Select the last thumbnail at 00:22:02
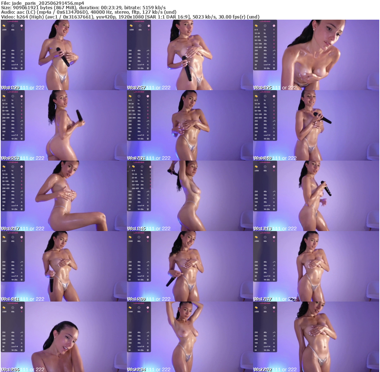Screen dimensions: 380x372 coord(316,337)
